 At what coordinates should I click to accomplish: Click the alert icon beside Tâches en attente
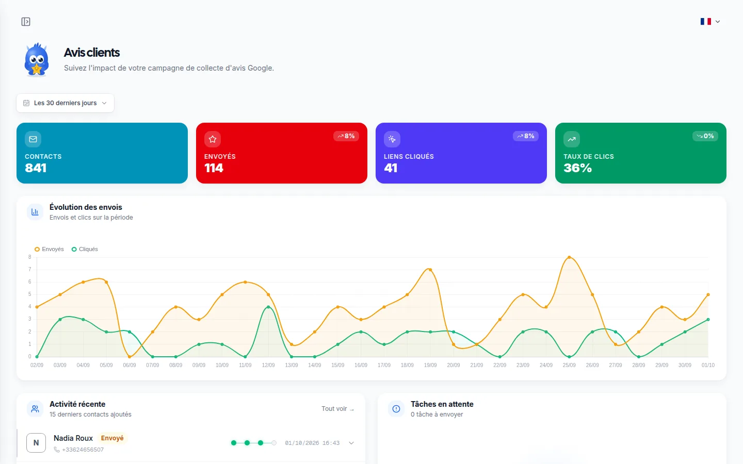point(396,409)
